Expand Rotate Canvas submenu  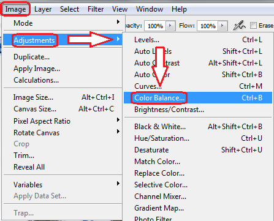point(63,133)
